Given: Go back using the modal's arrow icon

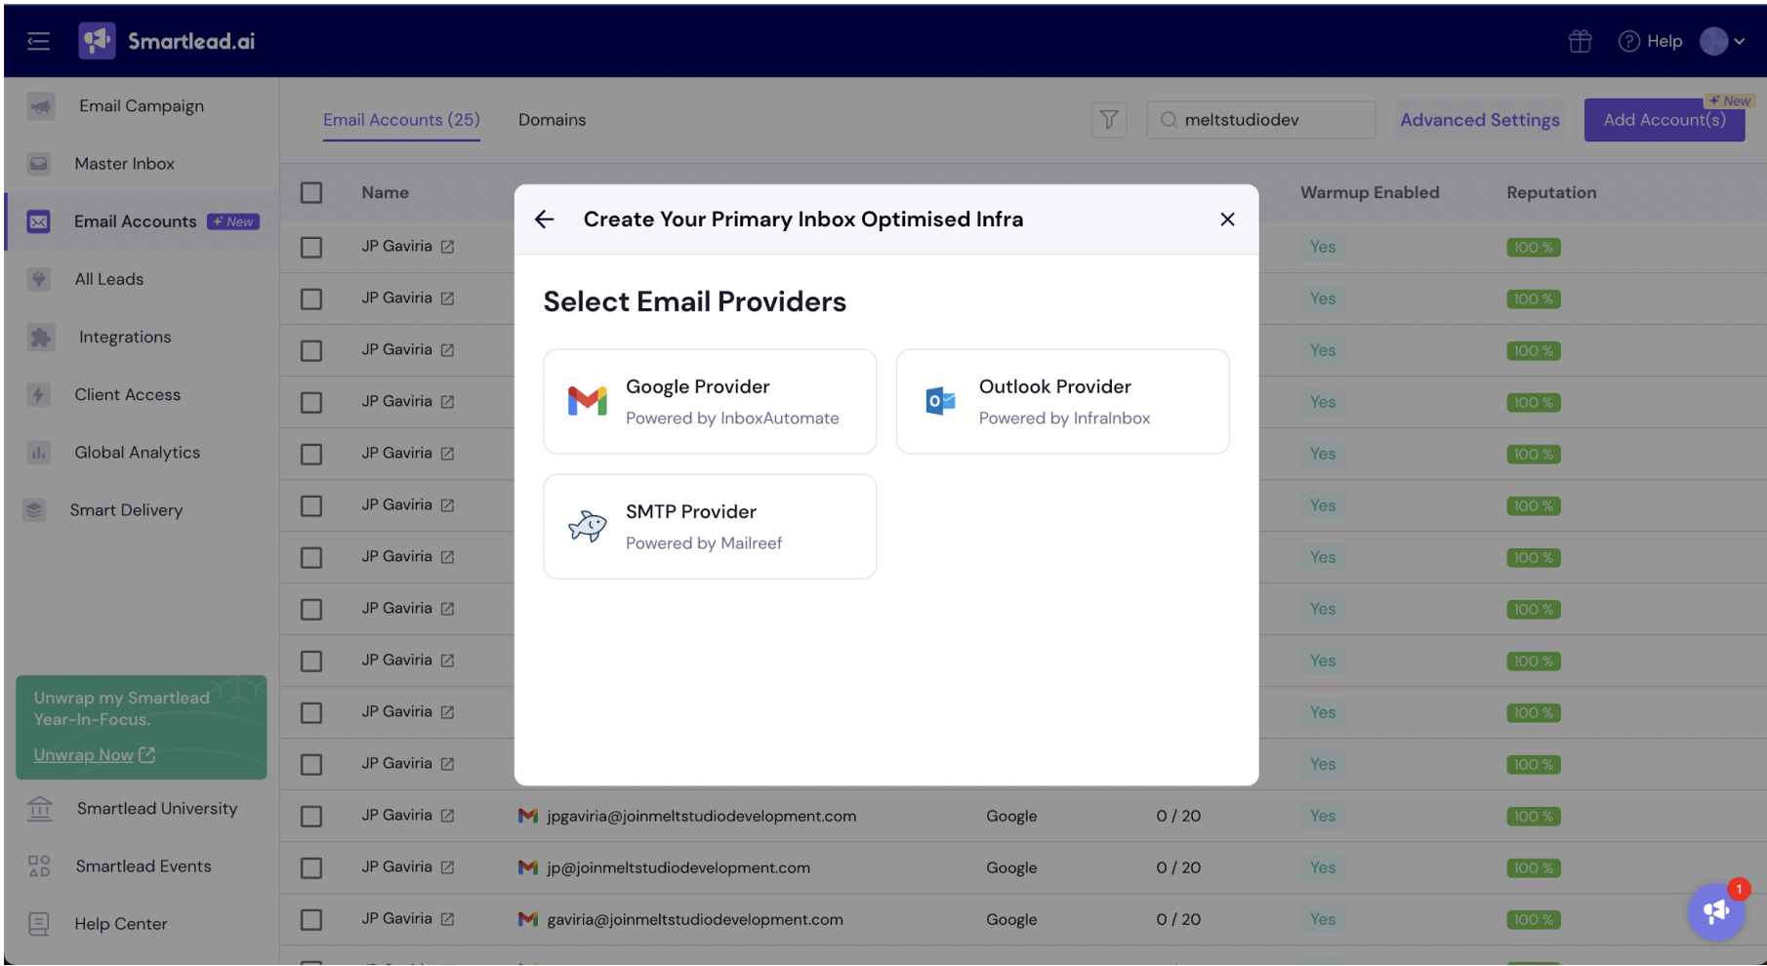Looking at the screenshot, I should [x=545, y=220].
